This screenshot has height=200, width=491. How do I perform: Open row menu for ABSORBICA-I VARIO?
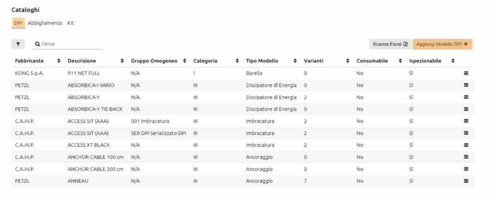point(466,85)
